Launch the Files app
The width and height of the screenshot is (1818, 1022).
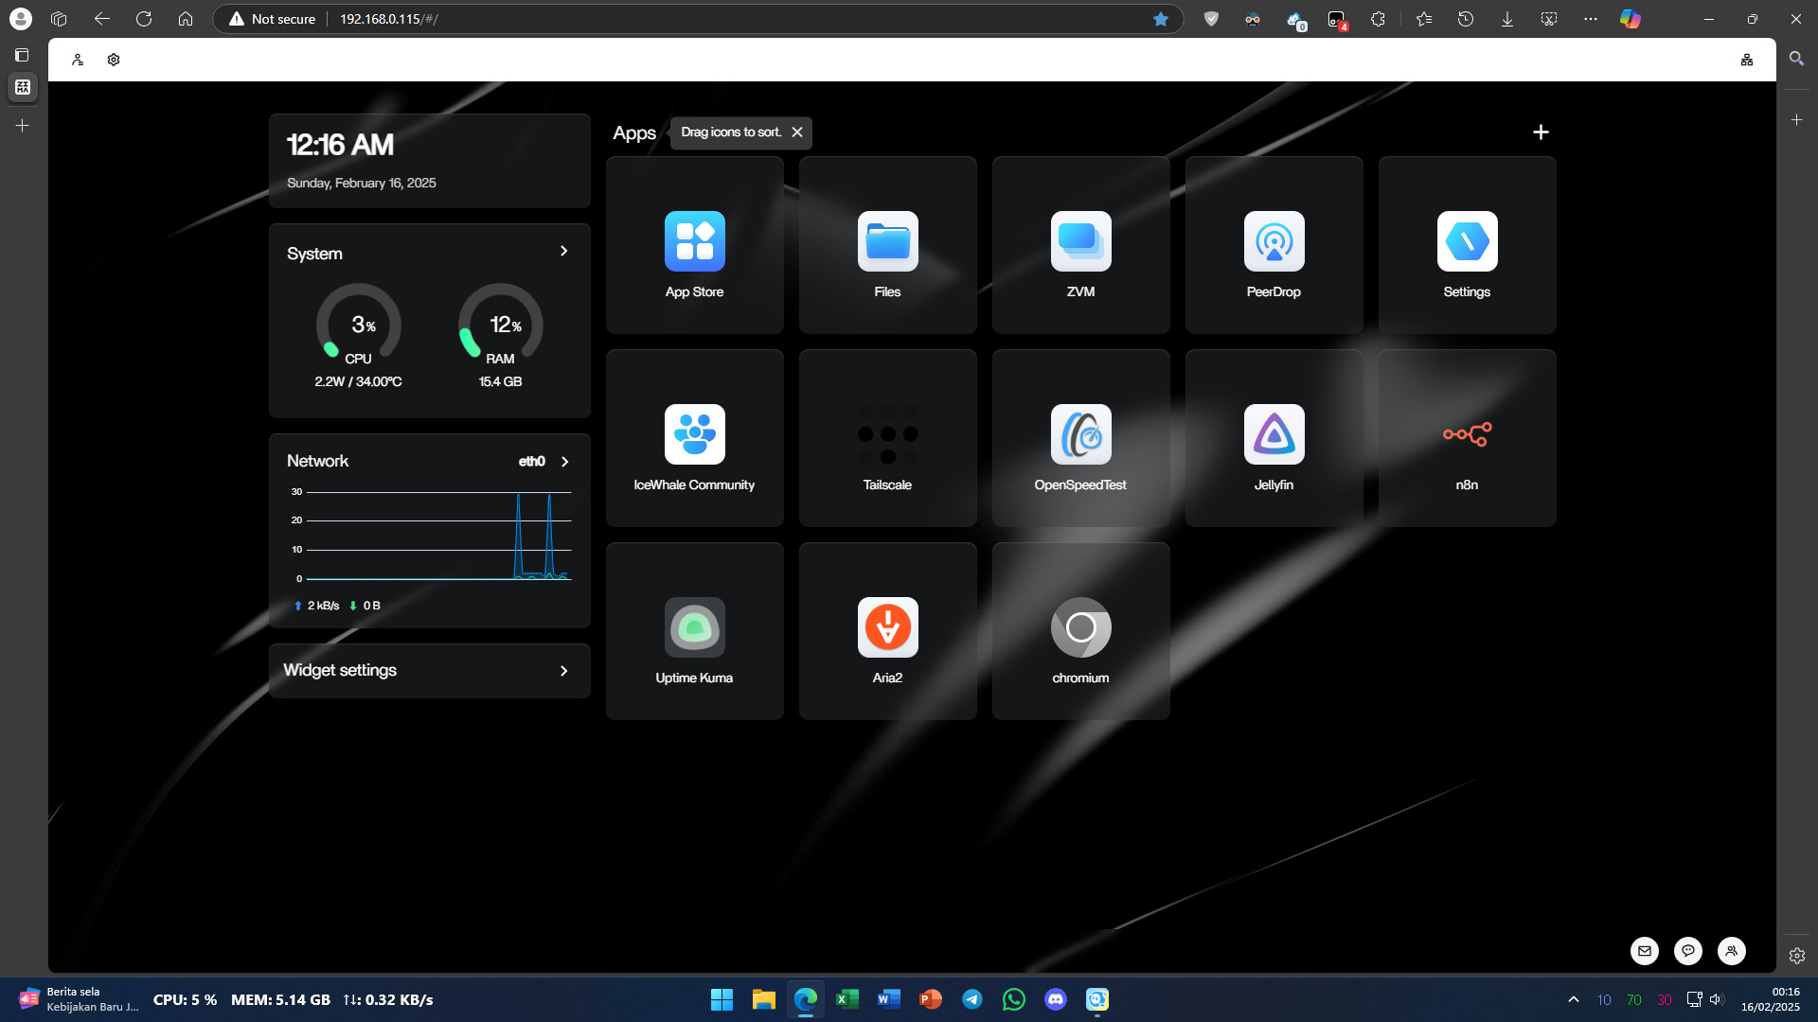tap(887, 245)
